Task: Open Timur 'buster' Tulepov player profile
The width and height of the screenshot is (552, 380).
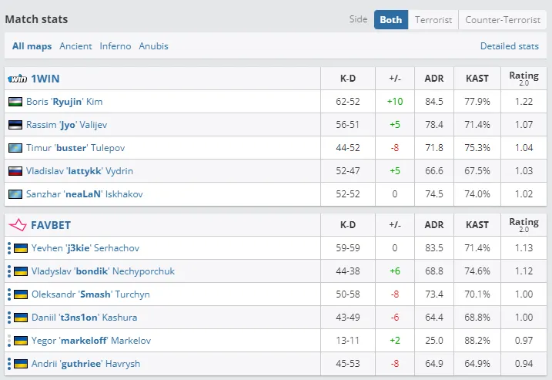Action: click(x=75, y=148)
